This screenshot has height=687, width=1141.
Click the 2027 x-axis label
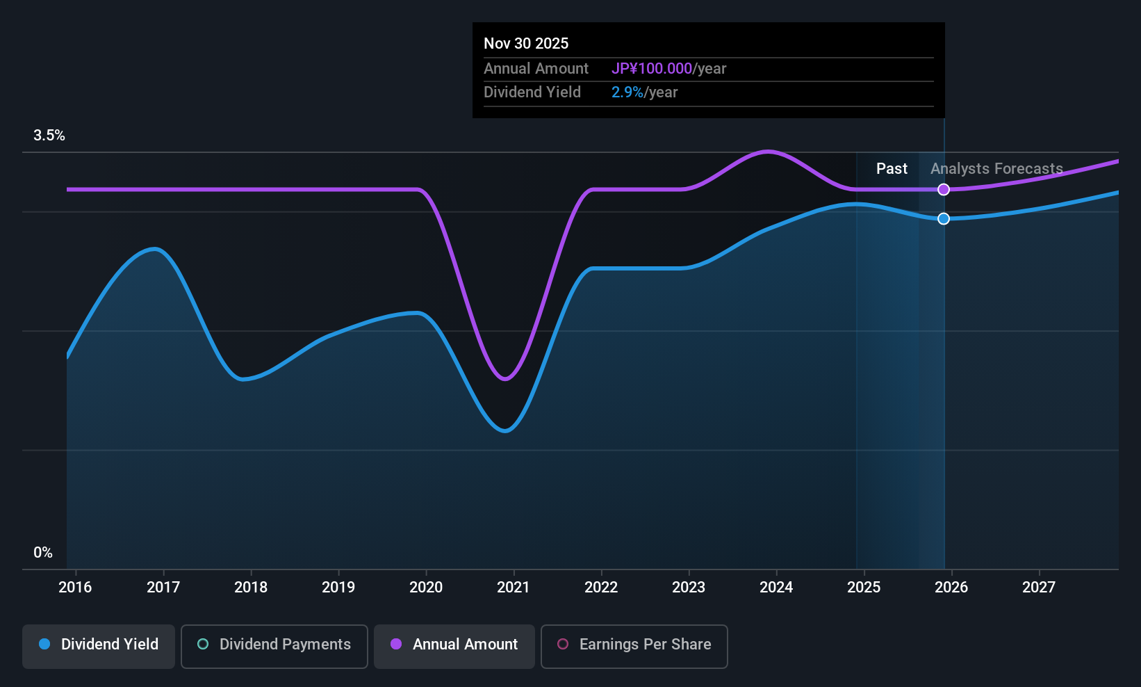[1039, 588]
